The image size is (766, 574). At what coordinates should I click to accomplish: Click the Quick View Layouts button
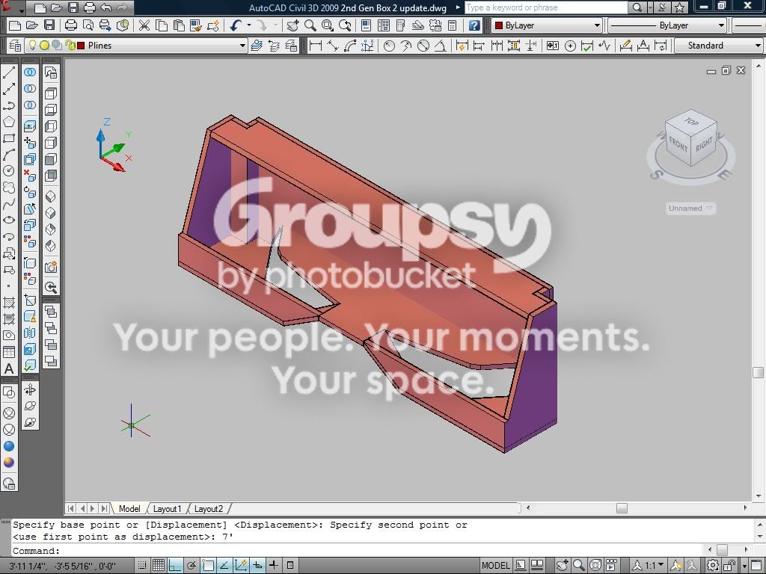537,566
